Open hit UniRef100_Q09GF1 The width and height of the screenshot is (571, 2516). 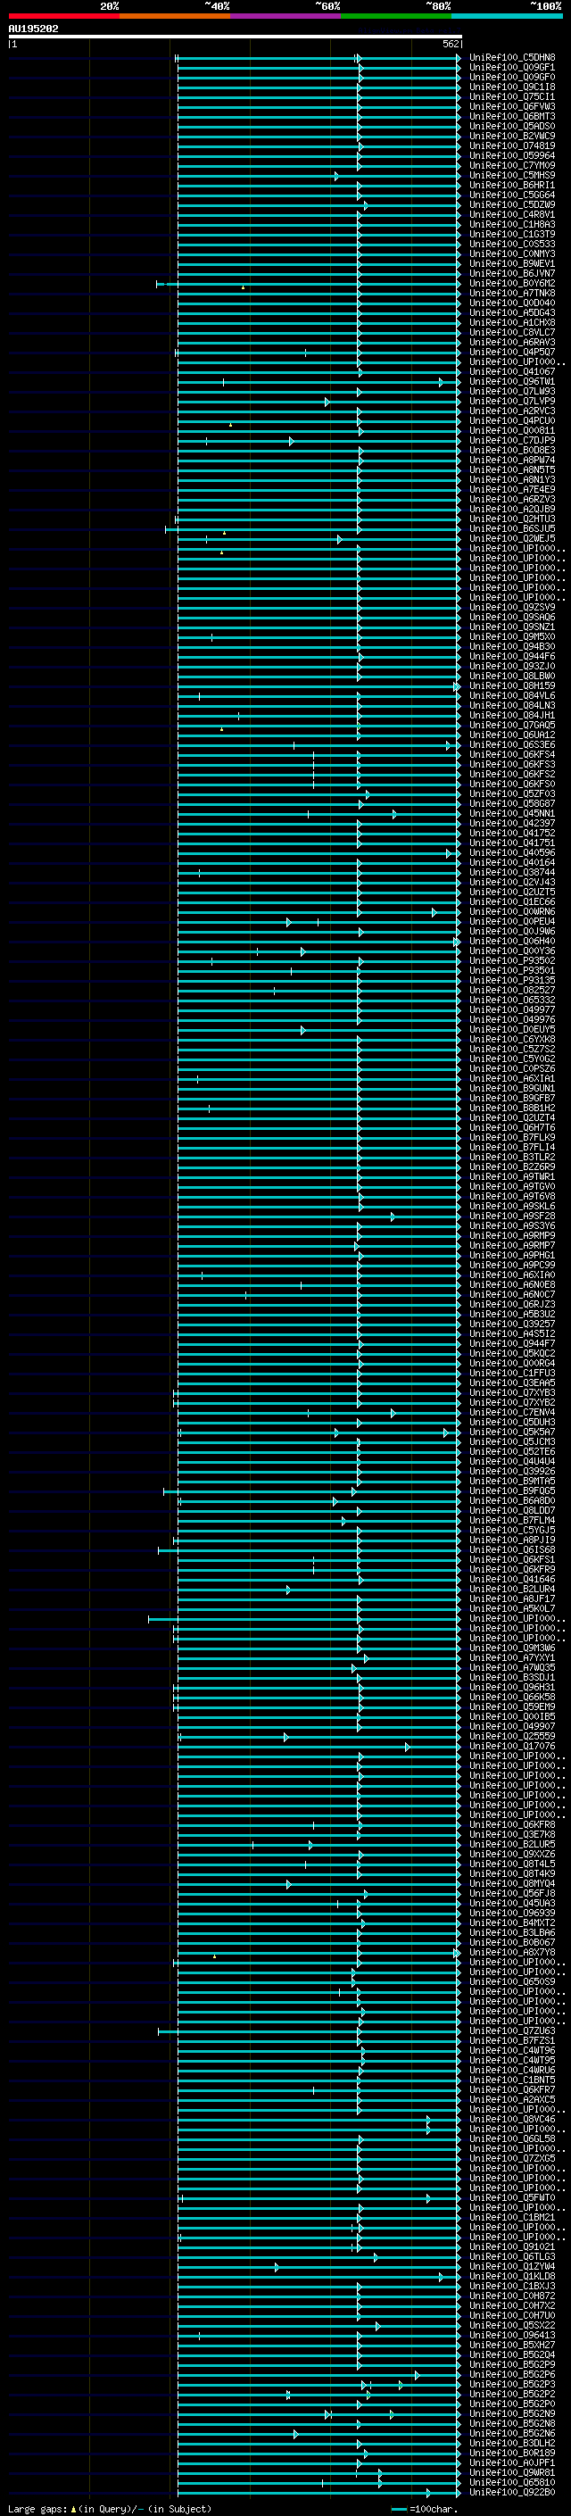tap(512, 68)
